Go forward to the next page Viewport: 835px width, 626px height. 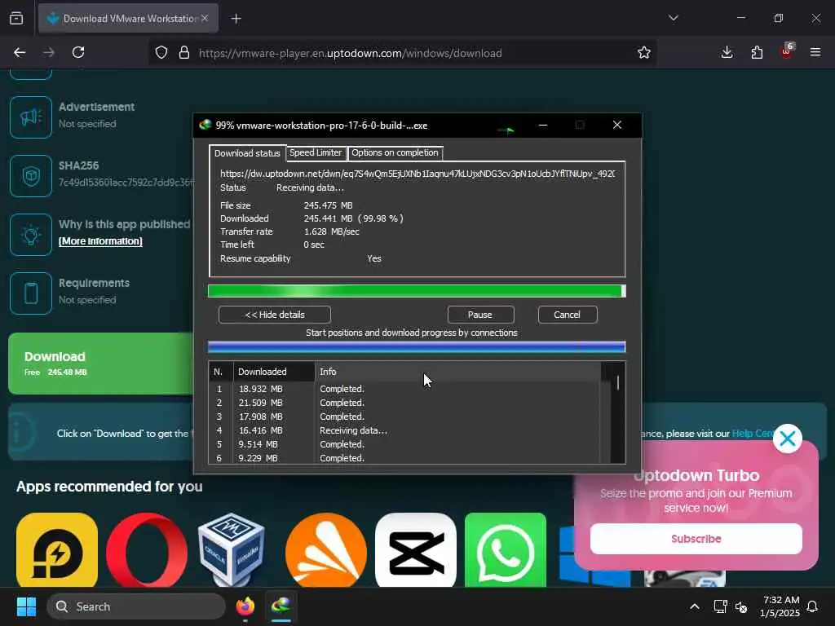coord(49,52)
